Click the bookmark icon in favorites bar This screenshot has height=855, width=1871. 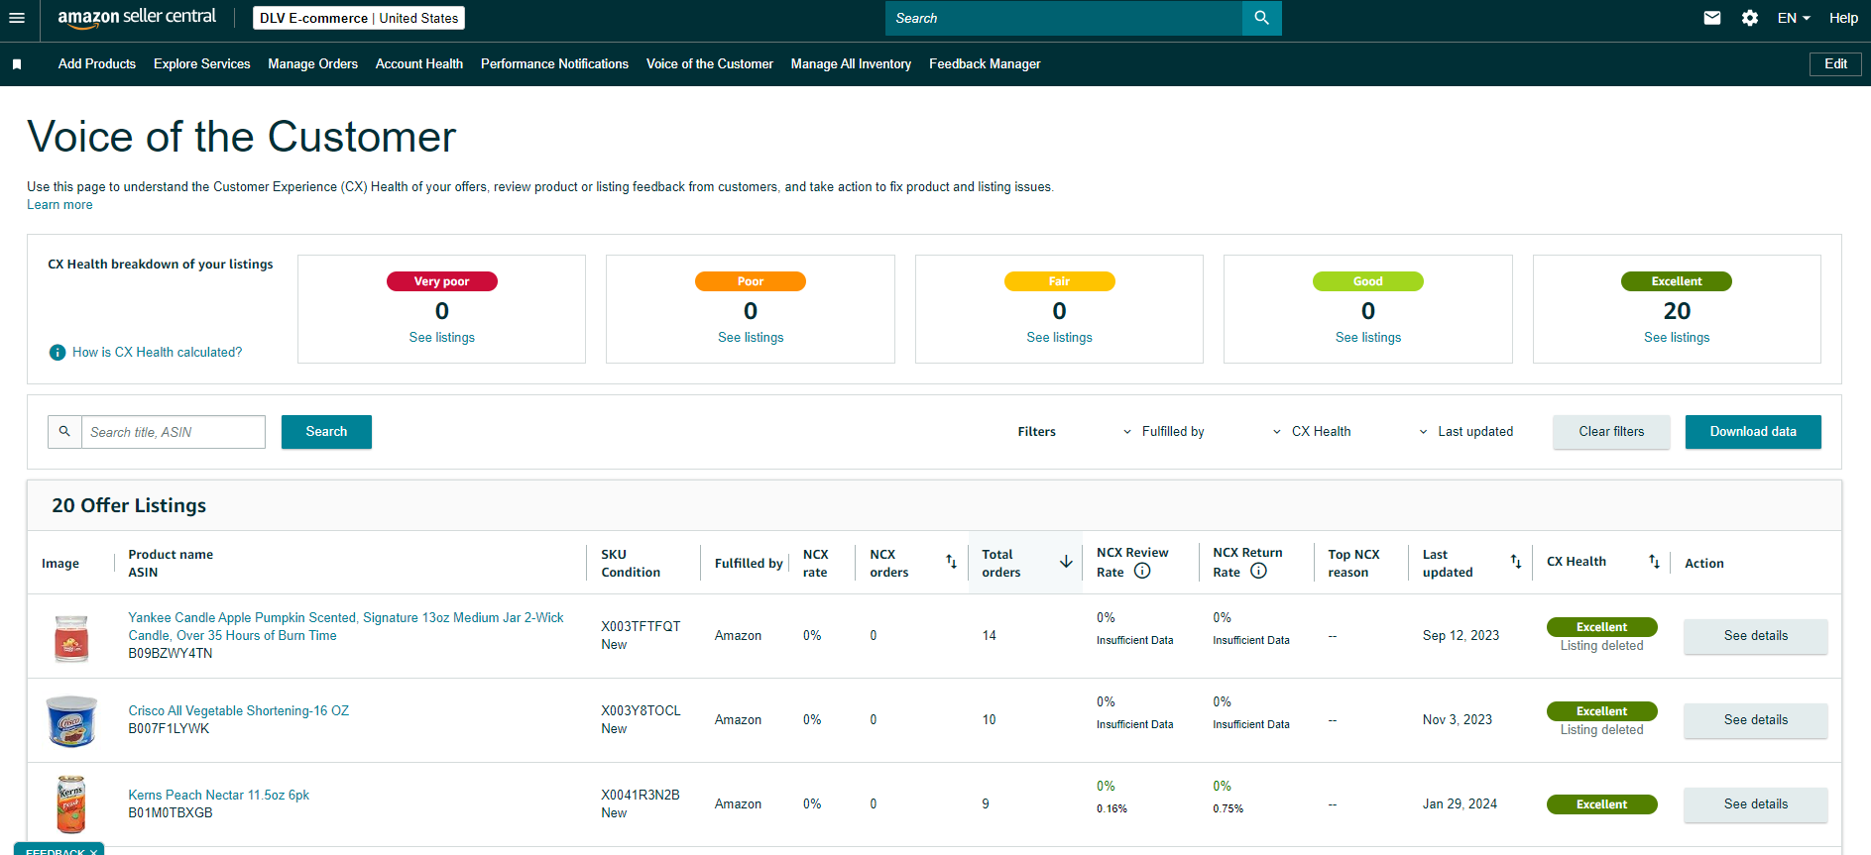coord(17,64)
